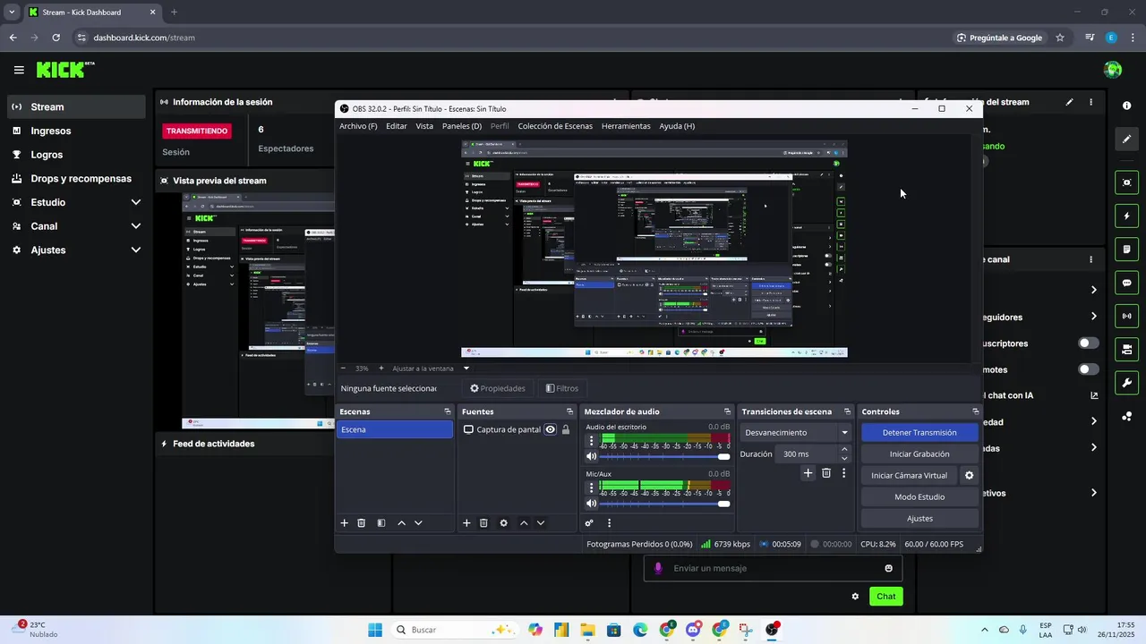The width and height of the screenshot is (1146, 644).
Task: Mute Mic/Aux speaker icon
Action: point(591,504)
